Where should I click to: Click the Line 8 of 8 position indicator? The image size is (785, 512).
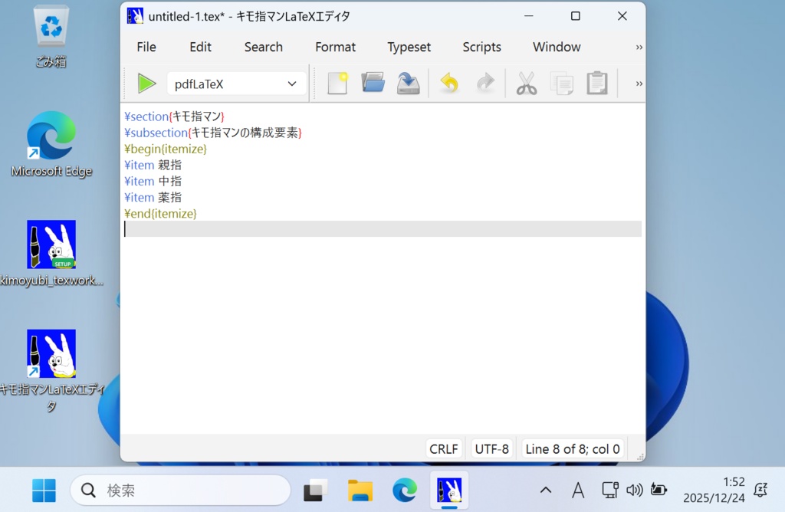(x=573, y=448)
